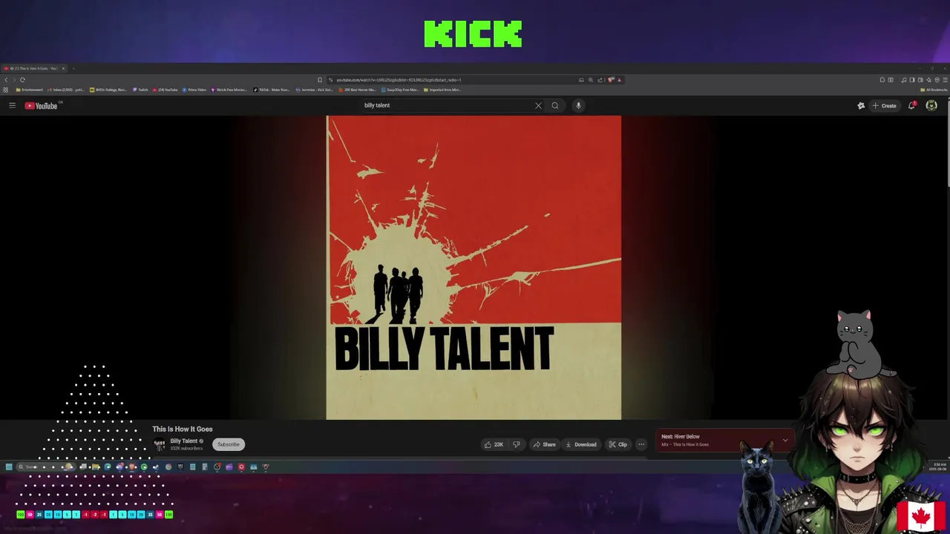Open the TikTok bookmark

[x=272, y=90]
